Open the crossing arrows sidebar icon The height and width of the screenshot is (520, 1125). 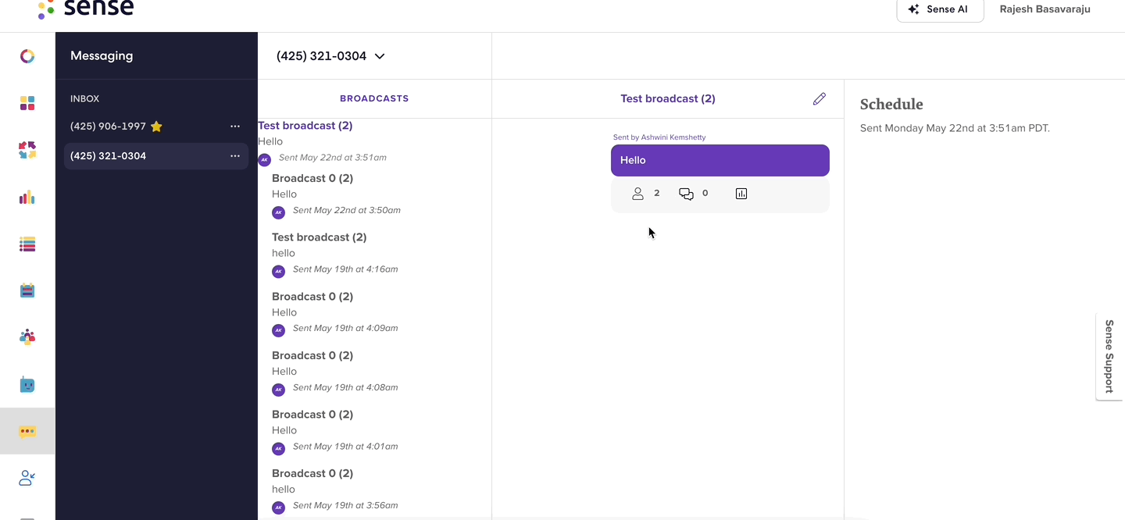(27, 150)
